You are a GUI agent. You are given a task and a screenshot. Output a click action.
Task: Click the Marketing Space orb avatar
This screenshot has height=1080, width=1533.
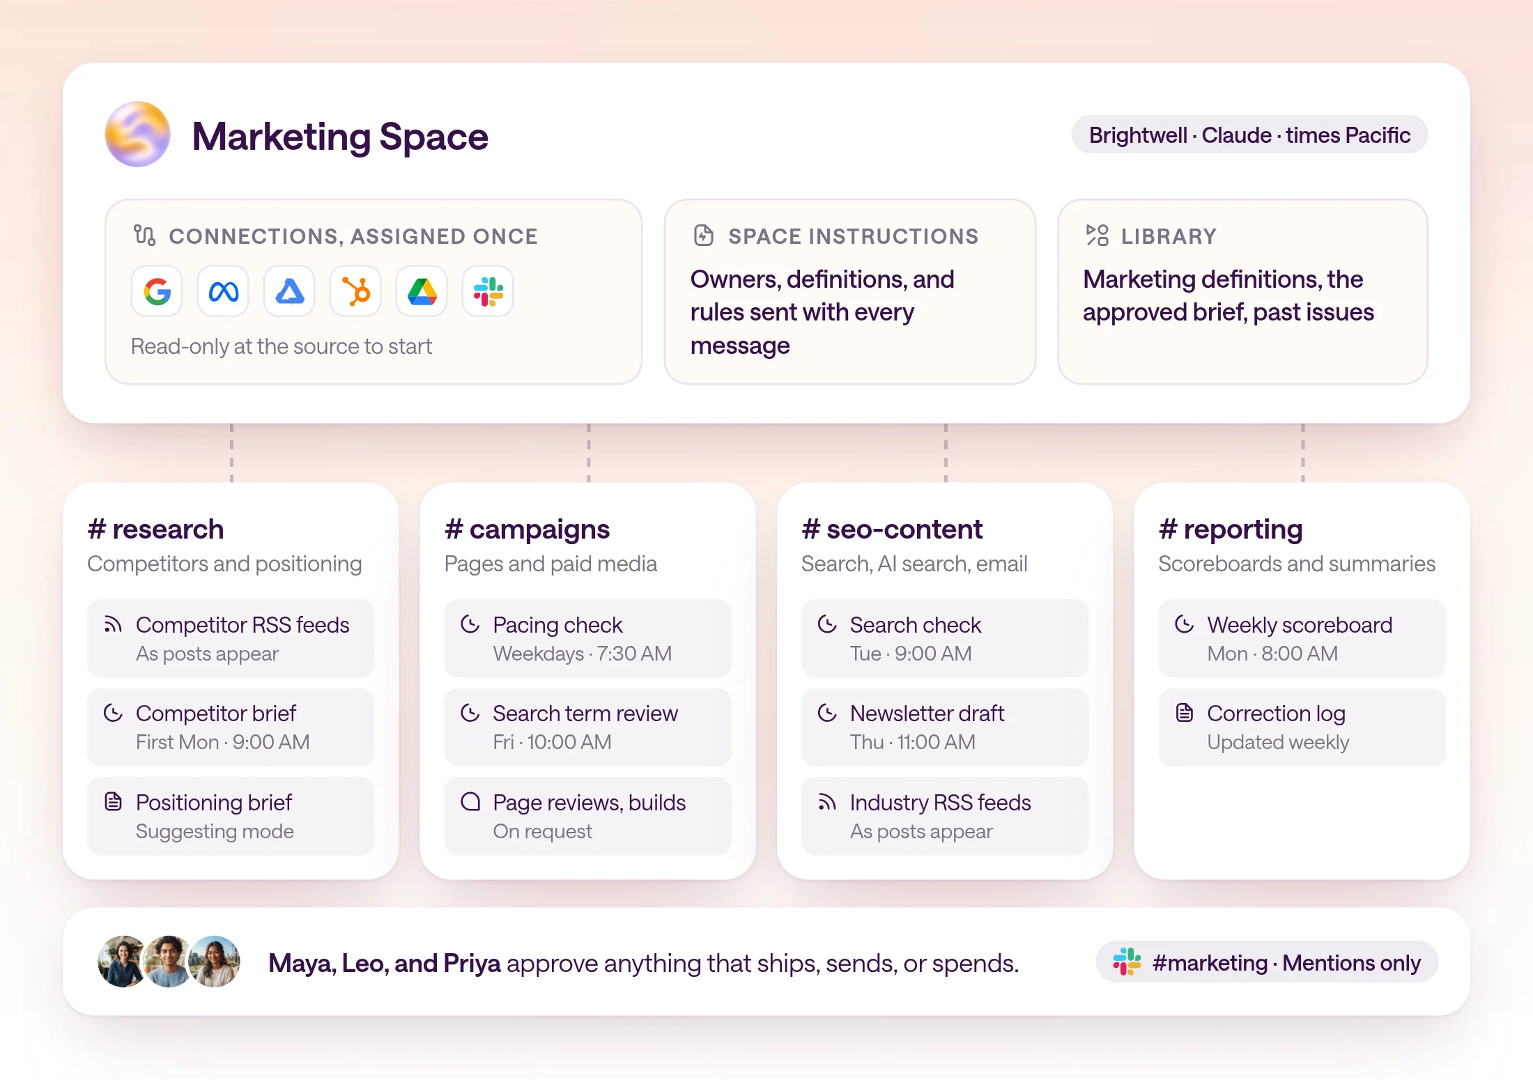[x=137, y=134]
